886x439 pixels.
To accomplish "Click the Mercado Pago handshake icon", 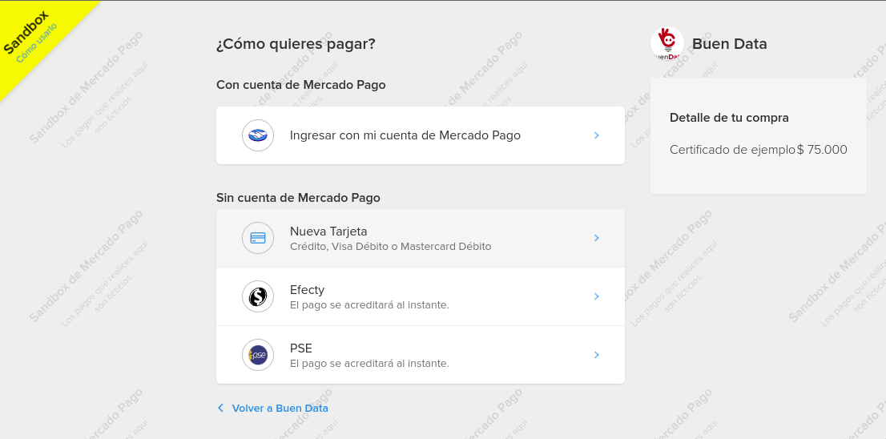I will 258,135.
